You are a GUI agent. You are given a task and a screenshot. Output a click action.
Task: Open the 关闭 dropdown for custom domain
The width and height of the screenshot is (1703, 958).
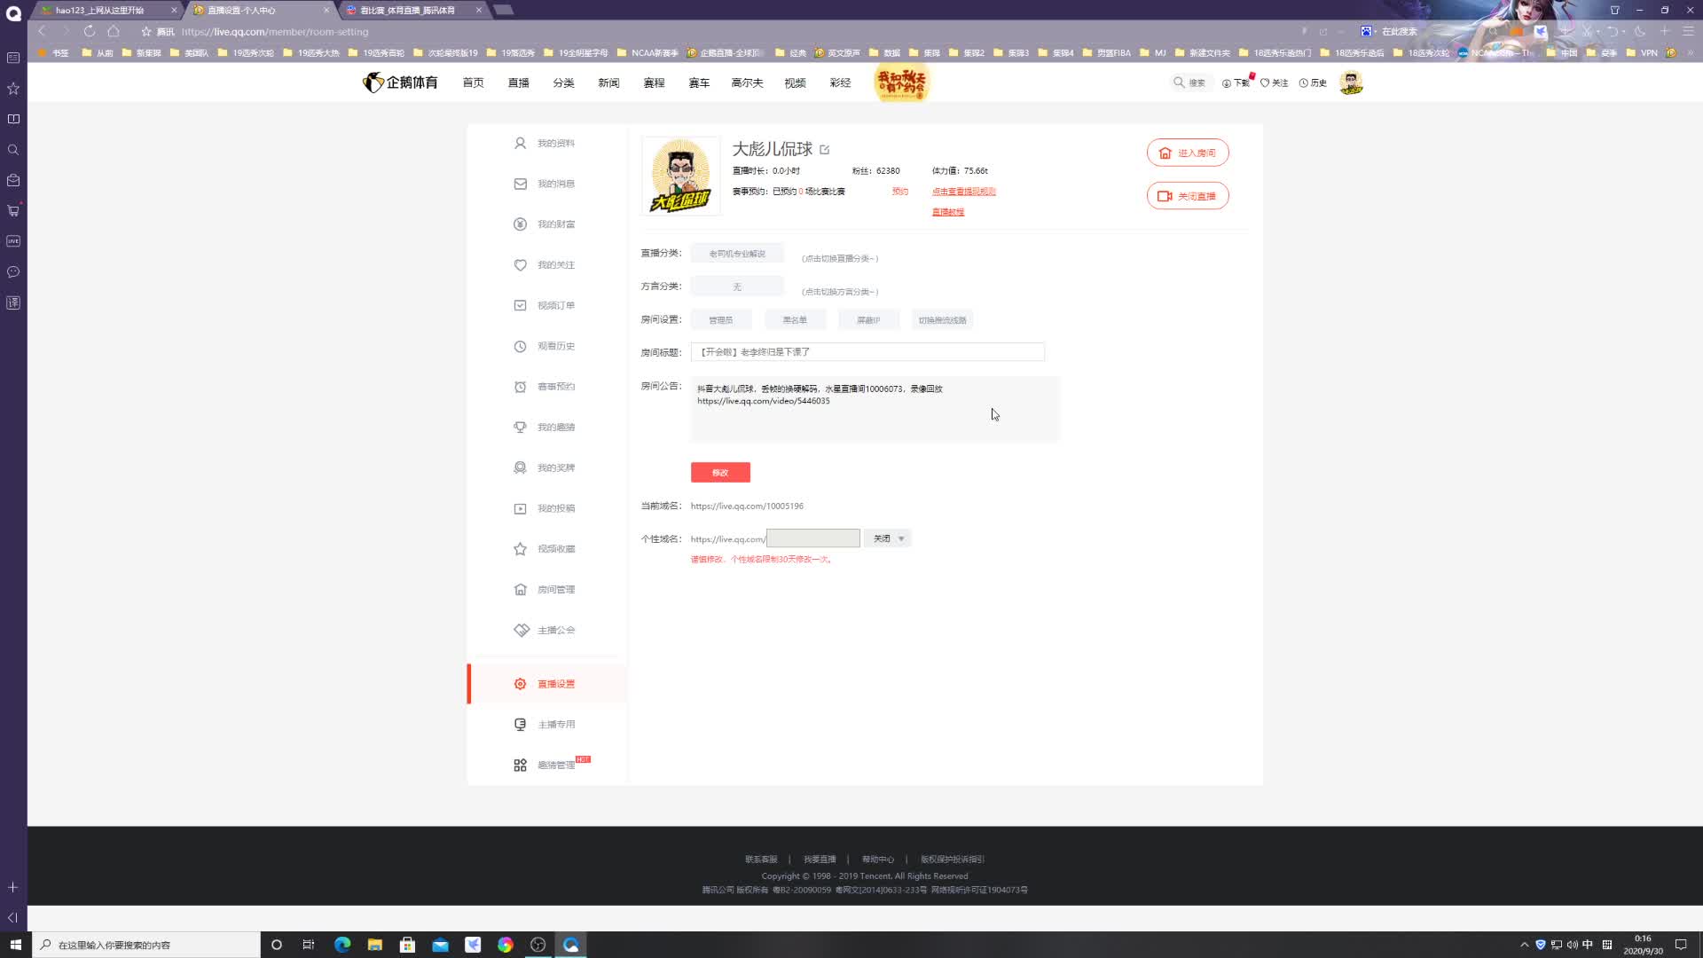point(888,538)
